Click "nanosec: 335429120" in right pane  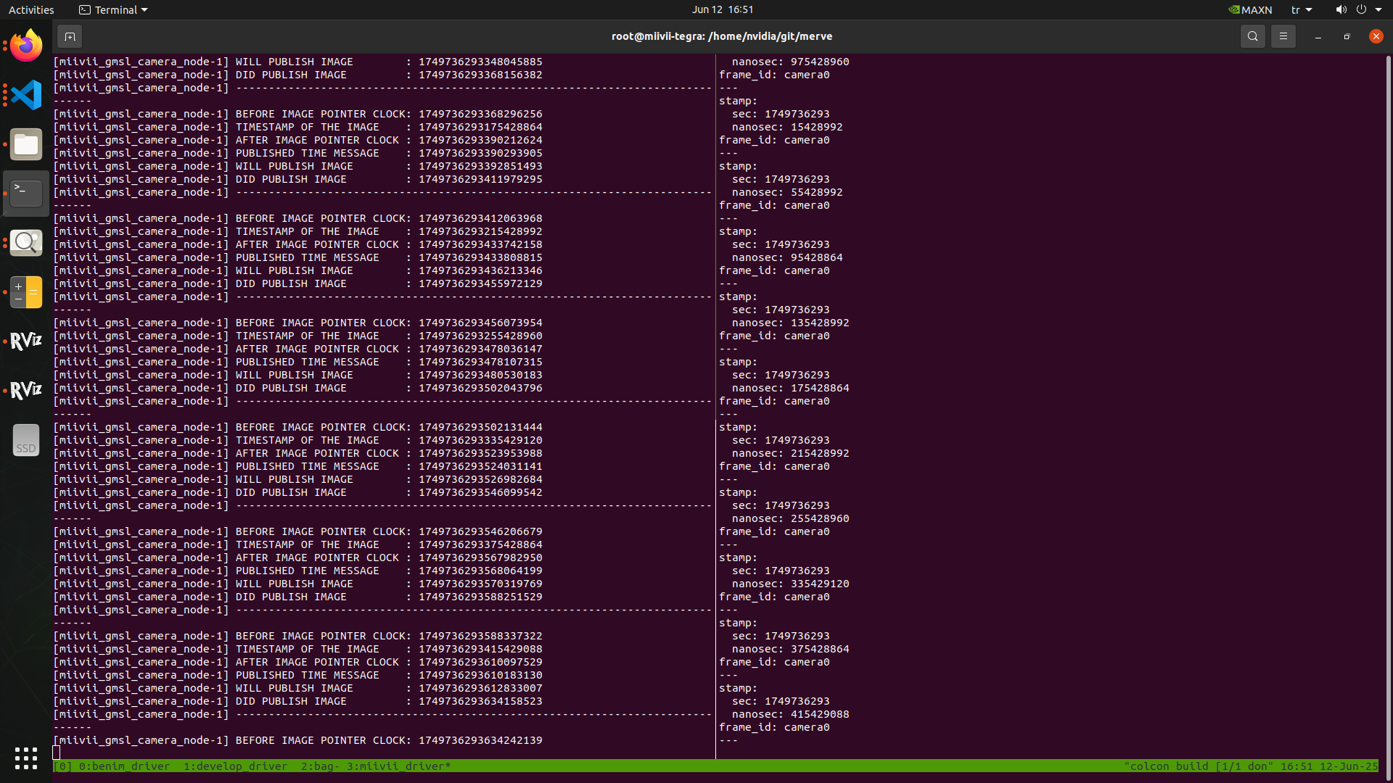790,584
